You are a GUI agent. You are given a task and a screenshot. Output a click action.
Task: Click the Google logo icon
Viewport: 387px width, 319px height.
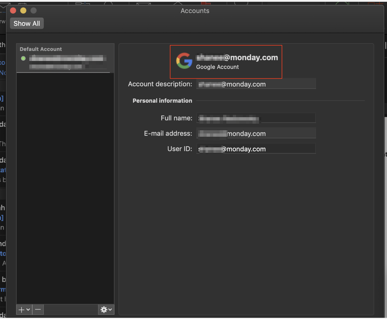click(184, 61)
